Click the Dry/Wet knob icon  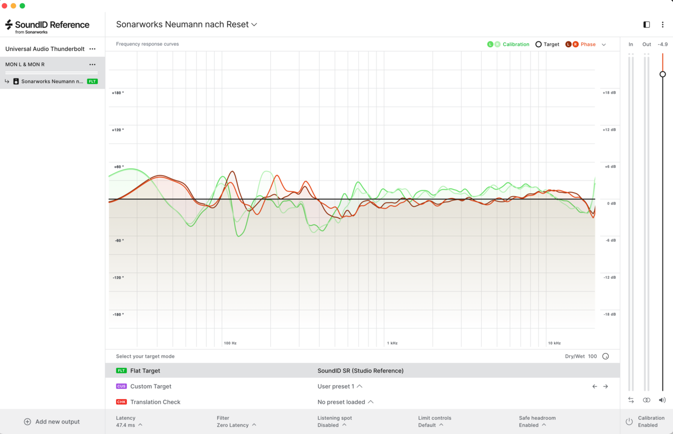(606, 356)
